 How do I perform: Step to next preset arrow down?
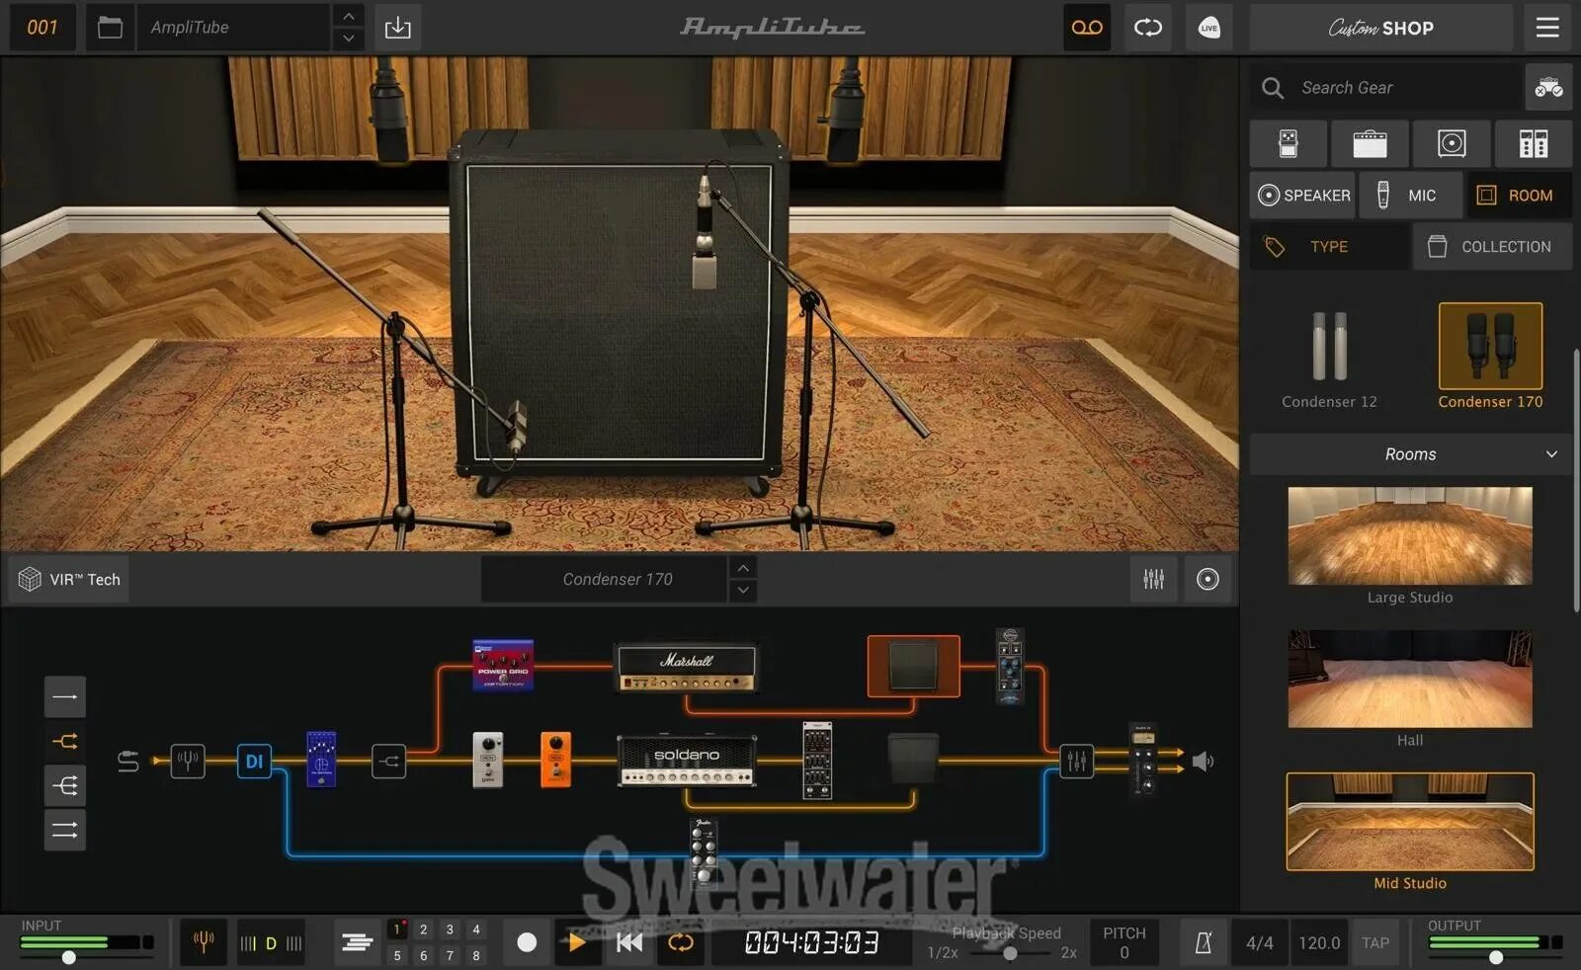click(348, 40)
